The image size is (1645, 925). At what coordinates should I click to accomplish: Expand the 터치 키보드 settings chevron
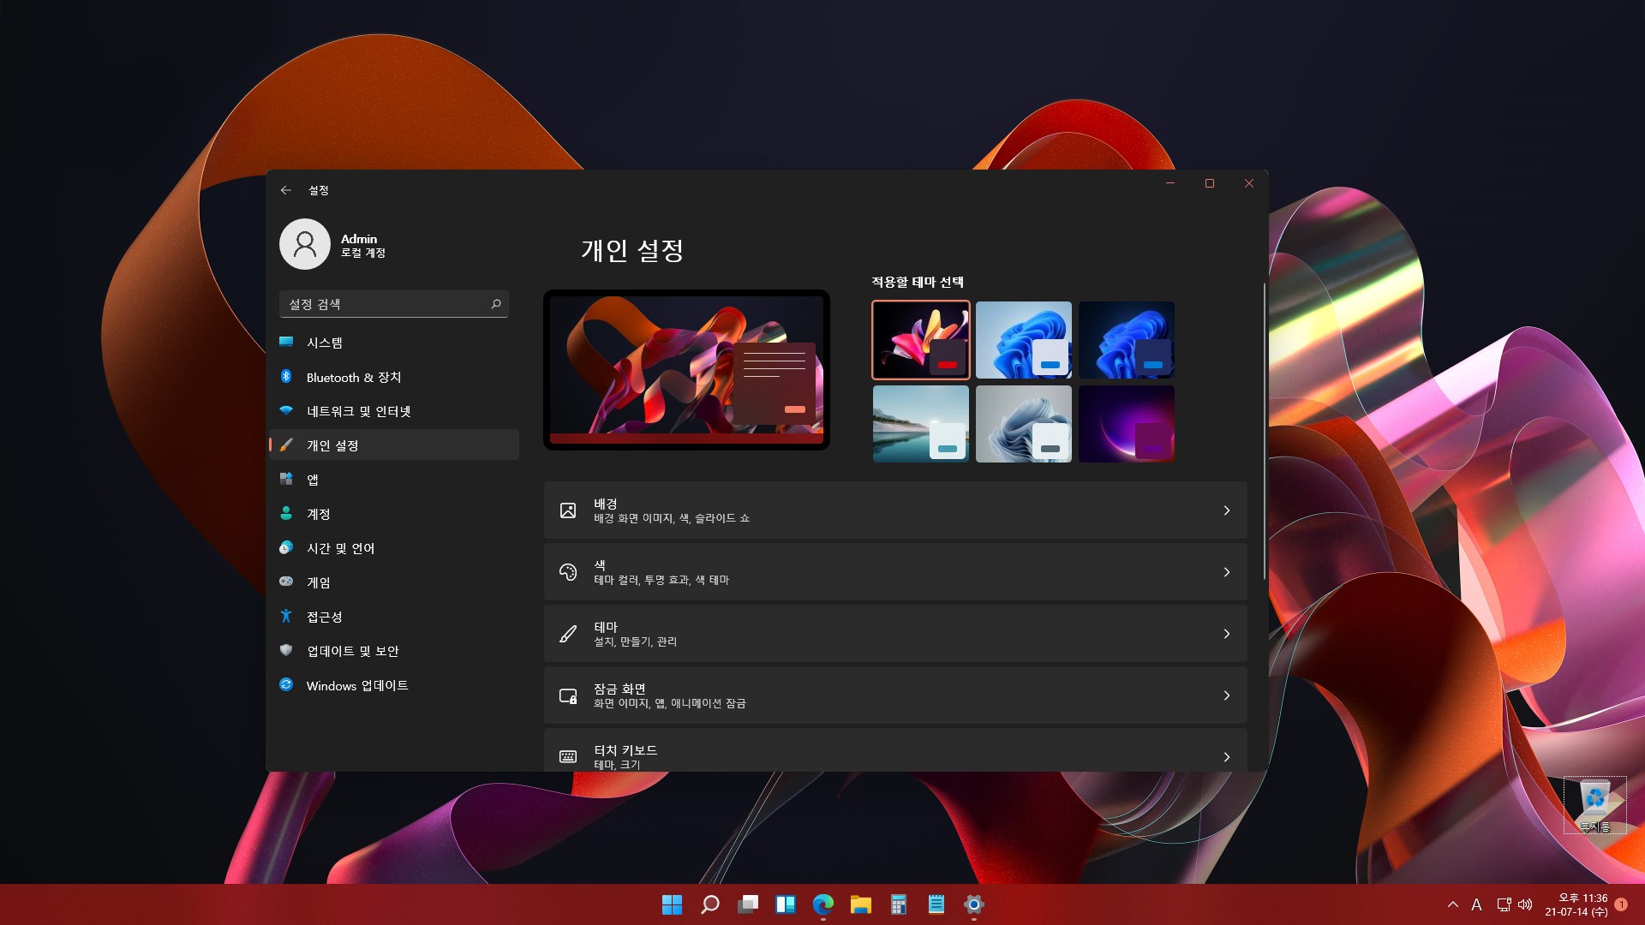(x=1227, y=757)
